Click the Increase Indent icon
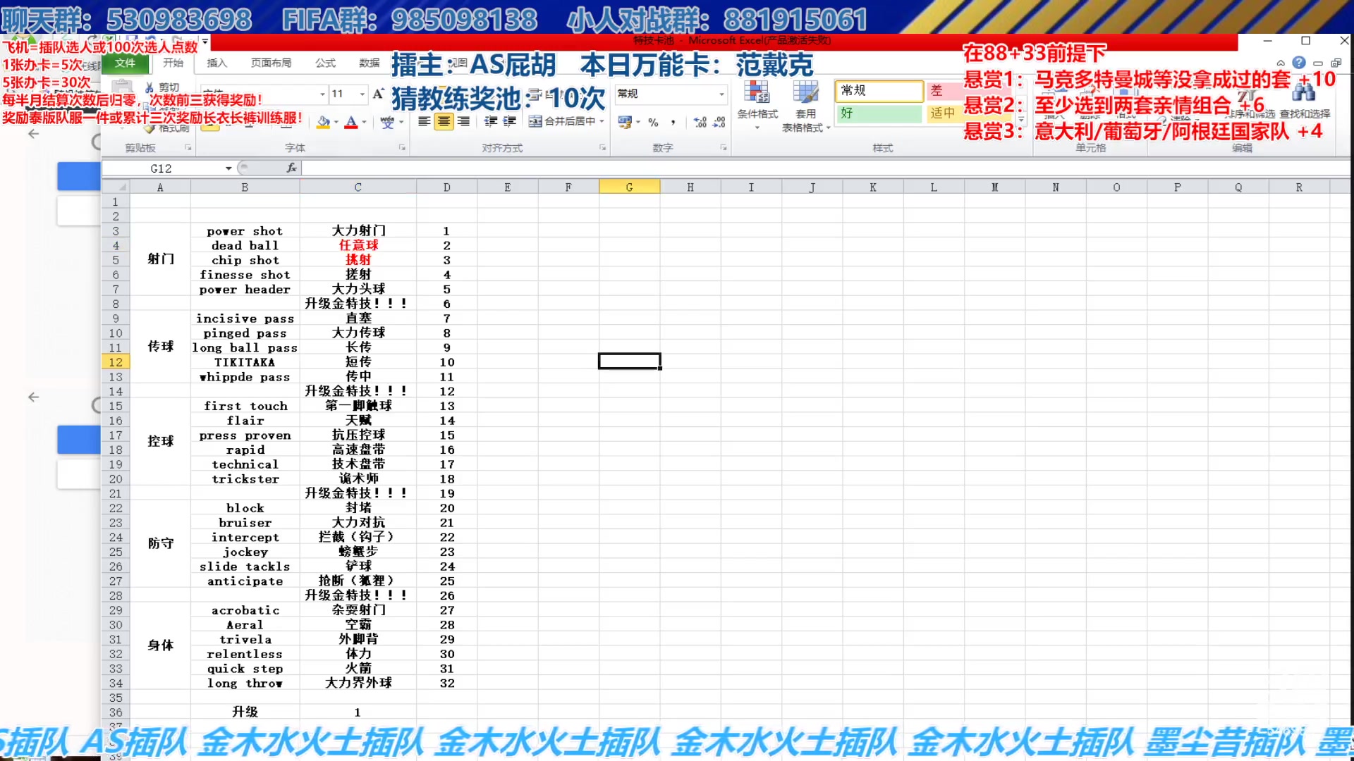The height and width of the screenshot is (761, 1354). (509, 122)
